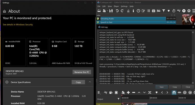Image resolution: width=195 pixels, height=105 pixels.
Task: Open File menu in Shotcut
Action: 99,6
